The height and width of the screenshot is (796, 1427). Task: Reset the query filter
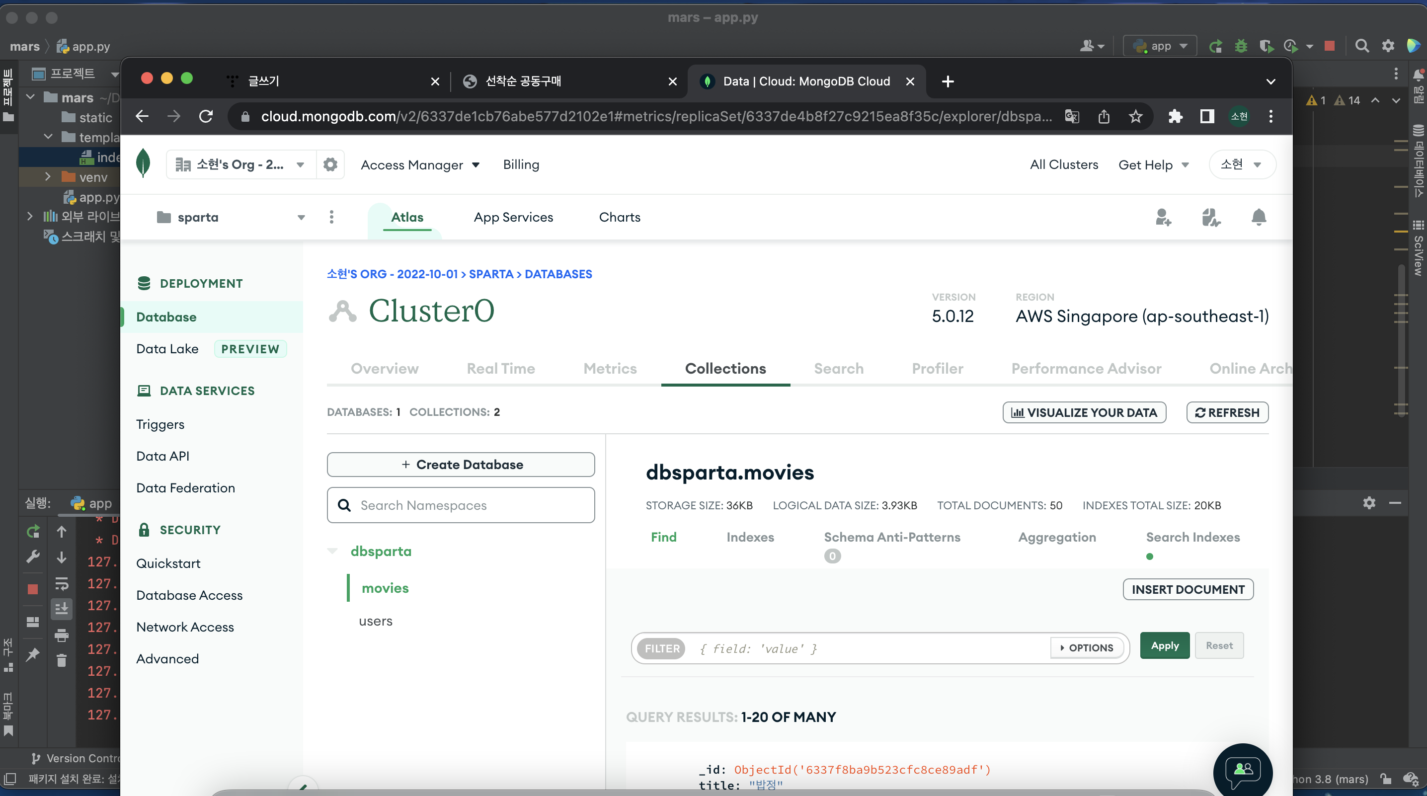[x=1219, y=645]
